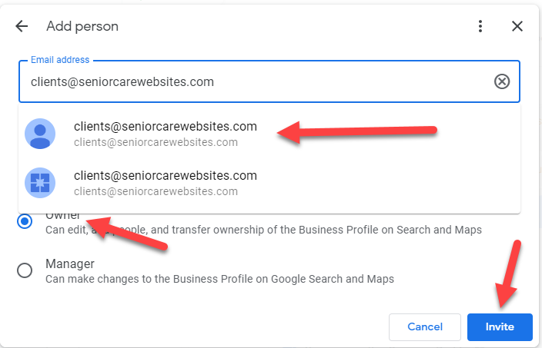Click the blue grid avatar icon
542x348 pixels.
pyautogui.click(x=40, y=183)
